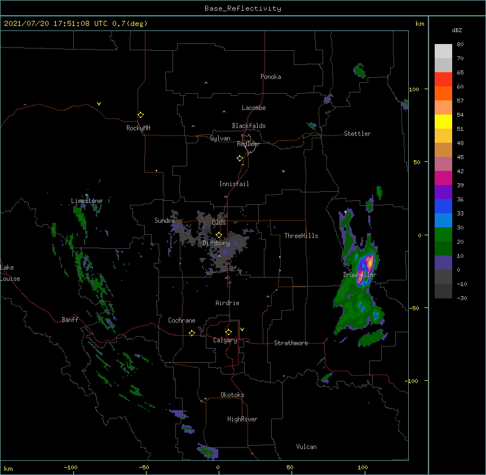The width and height of the screenshot is (486, 475).
Task: Select the HighRiver label
Action: pos(242,419)
